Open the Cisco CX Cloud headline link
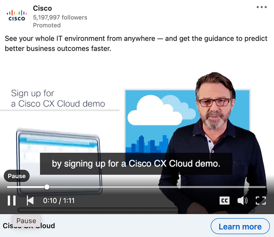Image resolution: width=274 pixels, height=237 pixels. 29,226
